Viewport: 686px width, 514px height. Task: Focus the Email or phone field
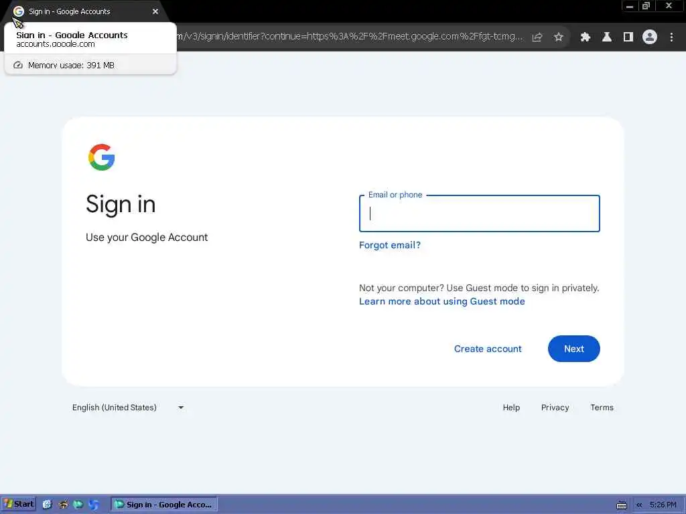pyautogui.click(x=479, y=213)
